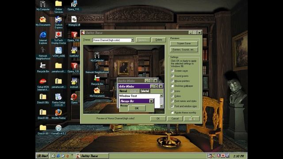Click Internet Explorer in the Quick Launch bar
The width and height of the screenshot is (283, 159).
[58, 156]
